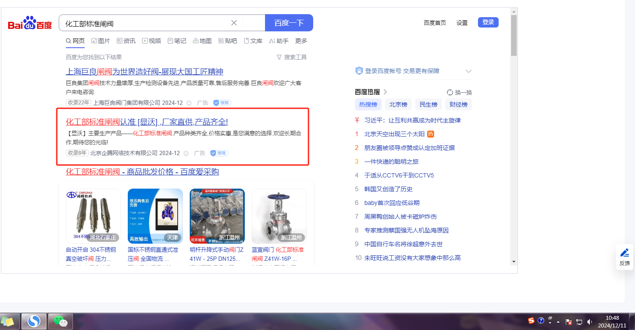Open the baby首次回应低谷期 hot search
The image size is (635, 330).
pyautogui.click(x=392, y=203)
